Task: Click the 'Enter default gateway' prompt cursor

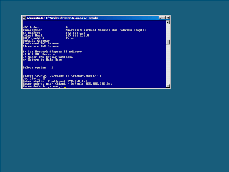Action: (x=65, y=87)
